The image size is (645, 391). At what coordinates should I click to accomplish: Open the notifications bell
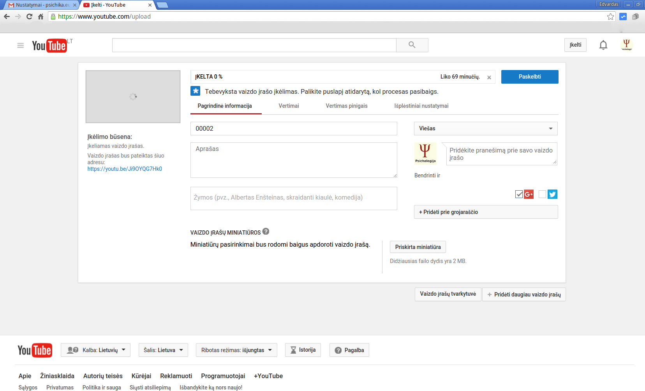pyautogui.click(x=603, y=45)
